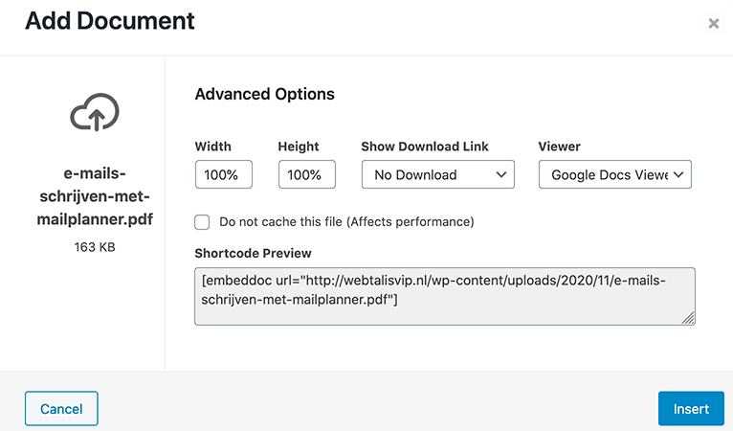
Task: Click the Height label
Action: click(298, 147)
